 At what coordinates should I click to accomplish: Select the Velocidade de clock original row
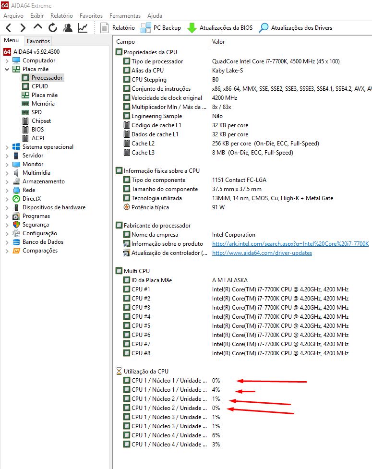(242, 98)
